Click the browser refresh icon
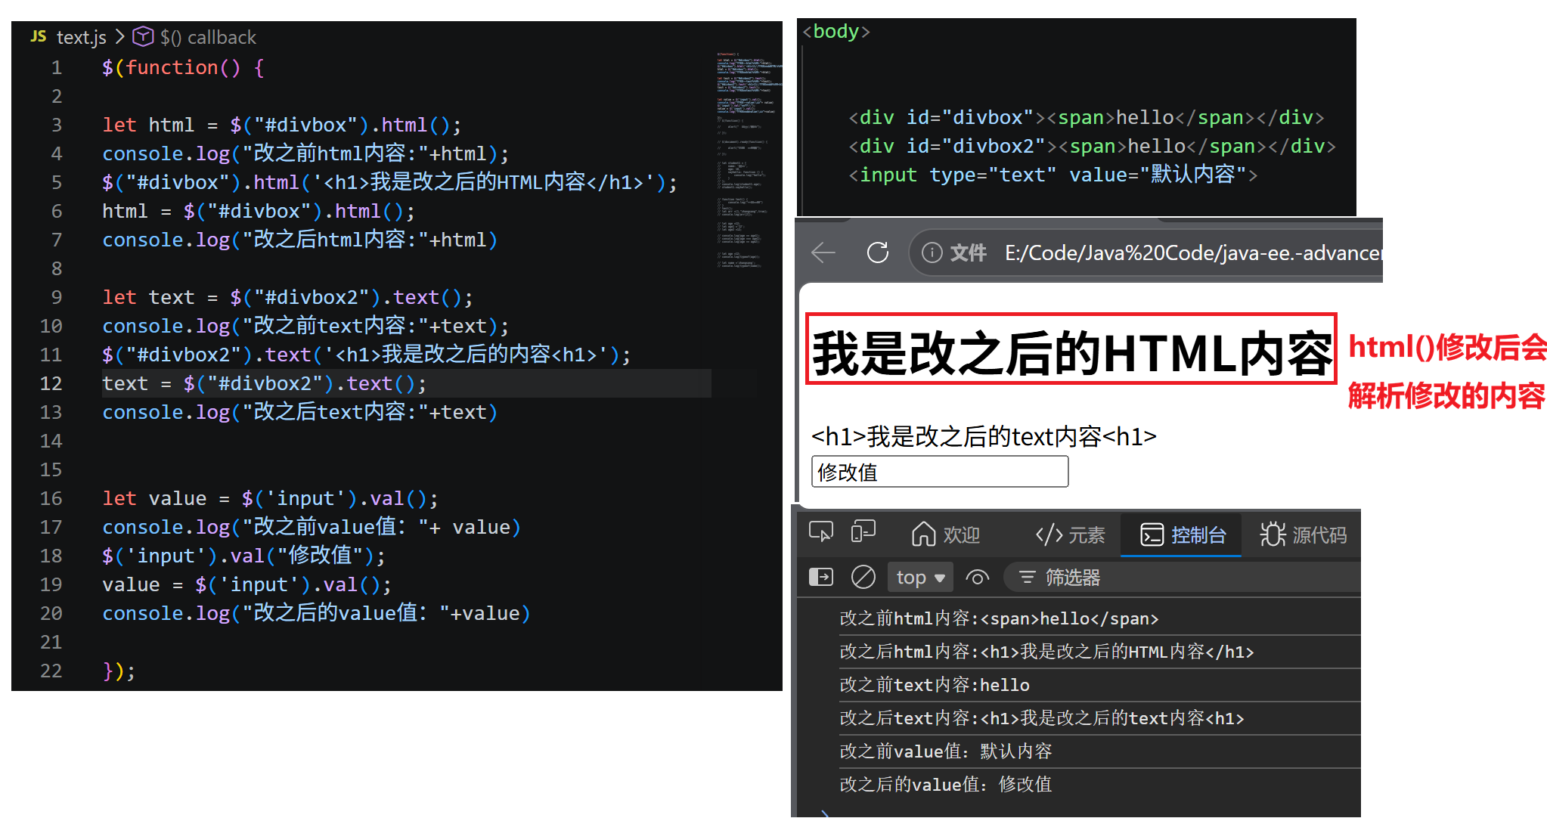 point(878,253)
